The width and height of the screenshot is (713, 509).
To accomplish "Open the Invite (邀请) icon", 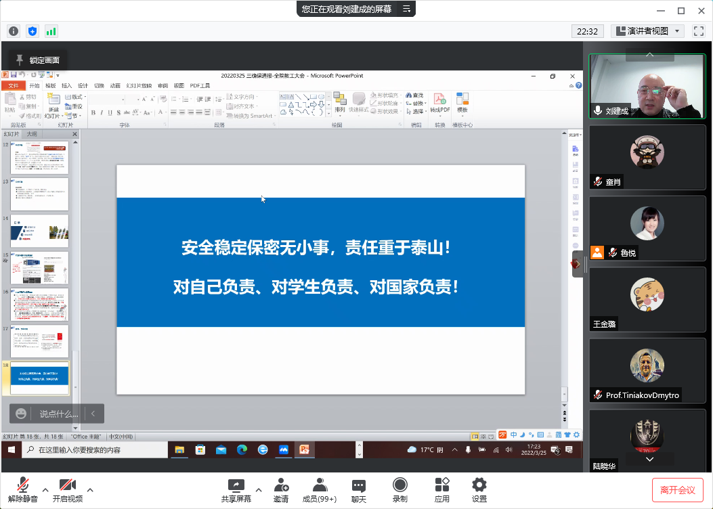I will click(281, 485).
